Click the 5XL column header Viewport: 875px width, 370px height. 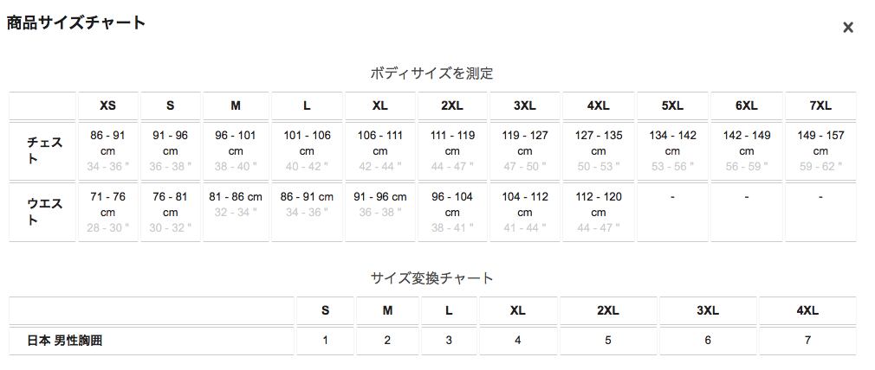tap(672, 105)
